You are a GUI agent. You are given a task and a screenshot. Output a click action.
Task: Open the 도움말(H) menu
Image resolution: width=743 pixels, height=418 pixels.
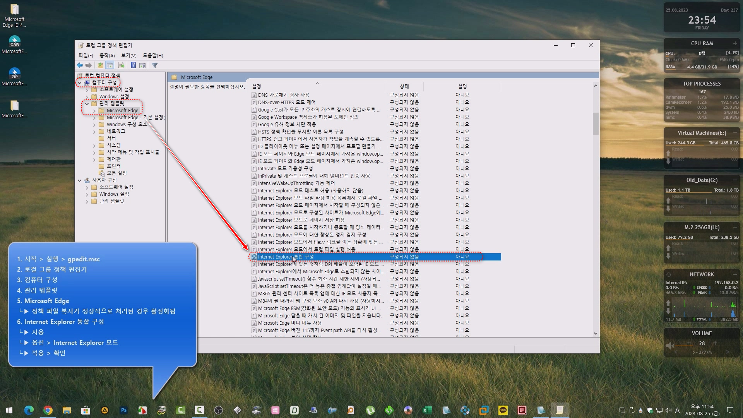tap(153, 55)
